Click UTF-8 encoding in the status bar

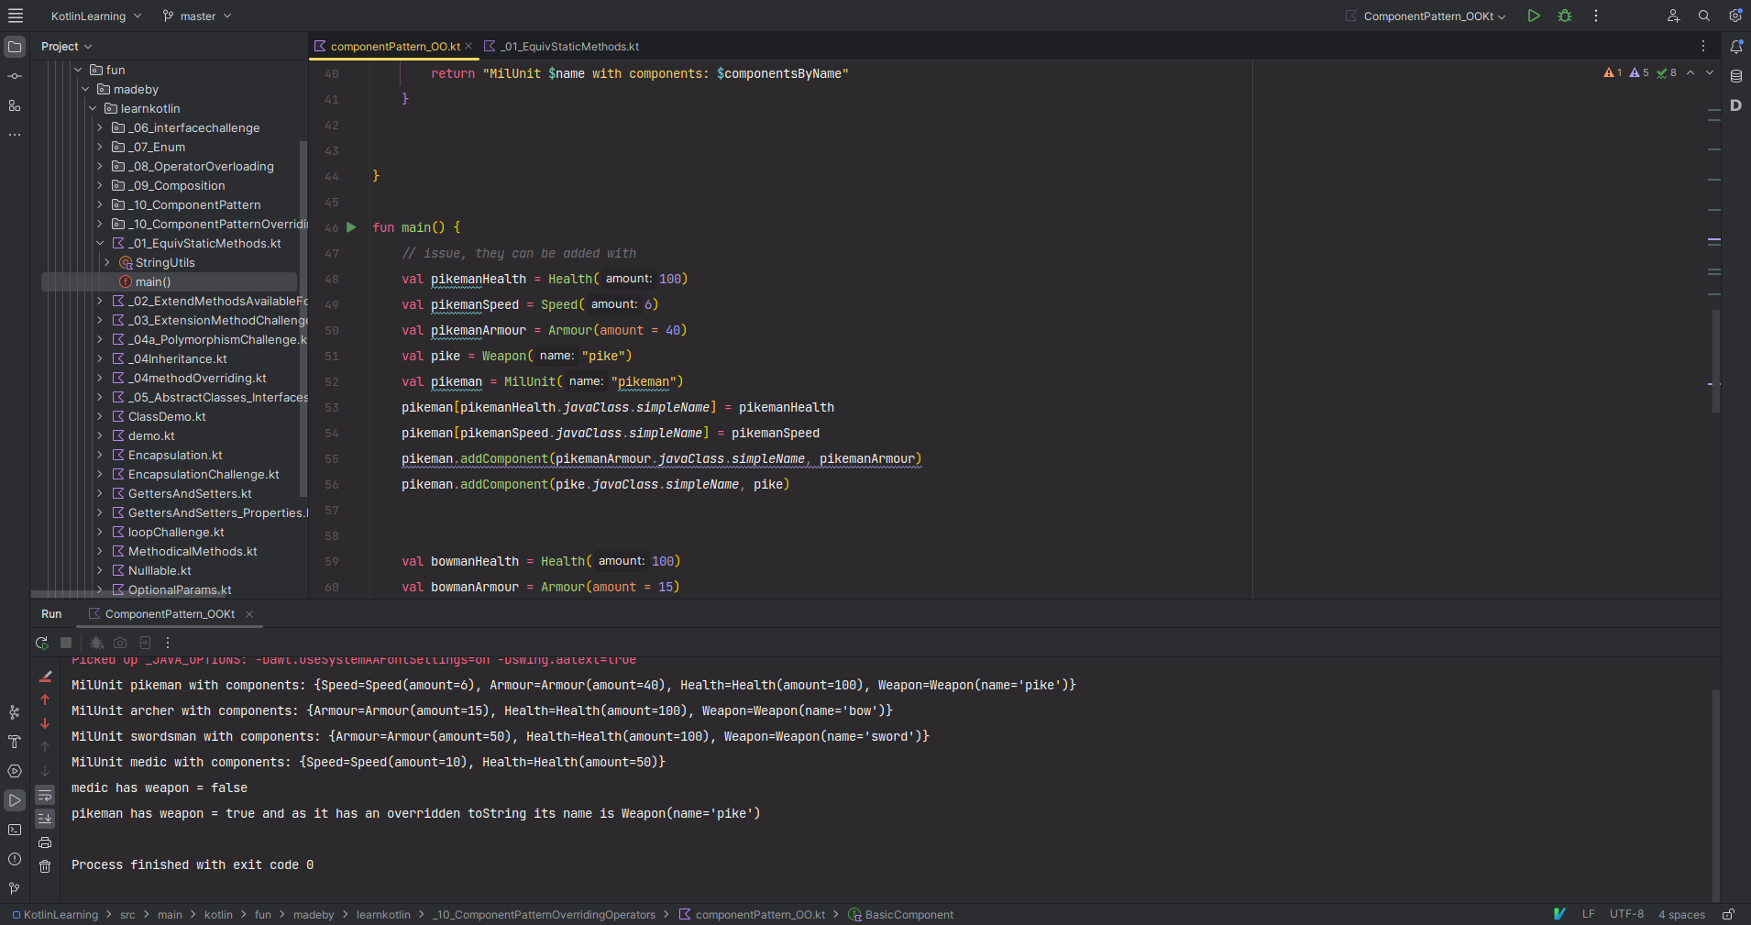click(x=1626, y=914)
